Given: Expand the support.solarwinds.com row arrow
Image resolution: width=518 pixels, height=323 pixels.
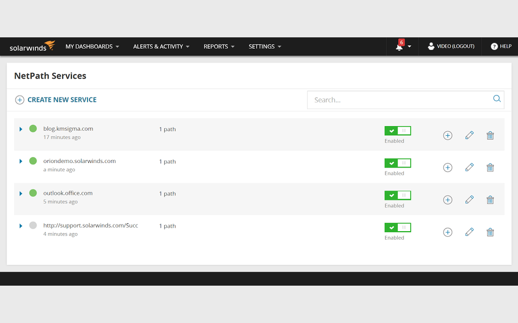Looking at the screenshot, I should 21,226.
